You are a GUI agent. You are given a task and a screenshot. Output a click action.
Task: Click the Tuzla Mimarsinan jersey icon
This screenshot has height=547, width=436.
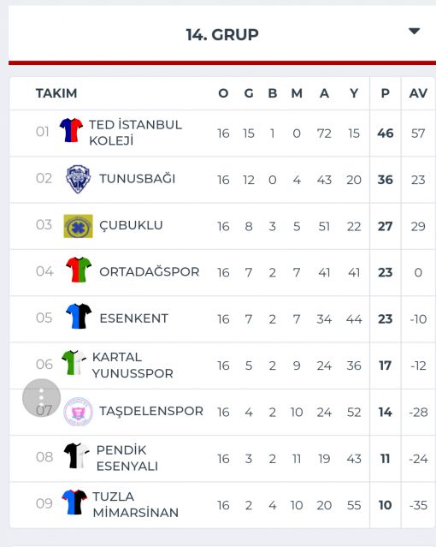[74, 502]
